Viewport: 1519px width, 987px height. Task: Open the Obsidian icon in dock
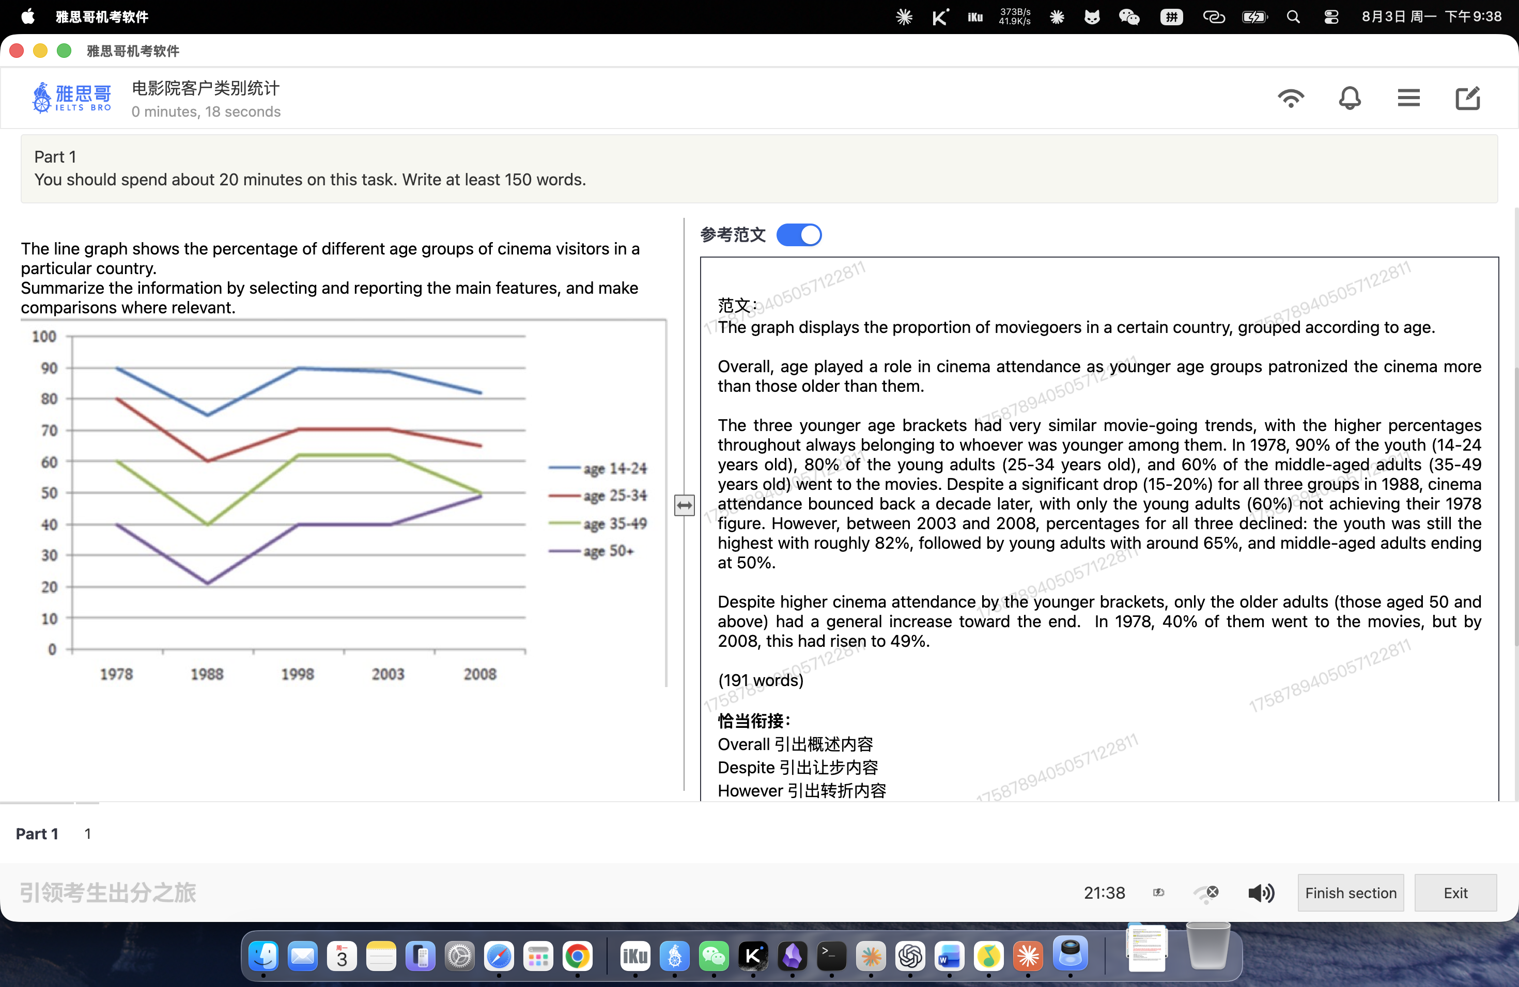click(x=792, y=956)
